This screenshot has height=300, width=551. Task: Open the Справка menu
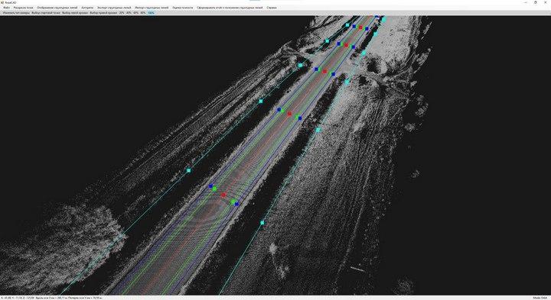[271, 8]
